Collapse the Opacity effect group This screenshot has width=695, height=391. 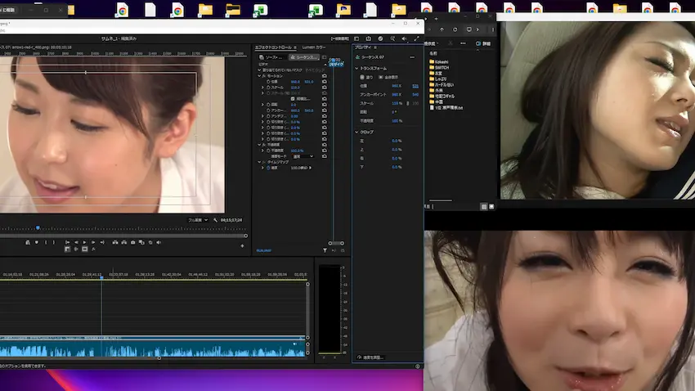coord(259,145)
